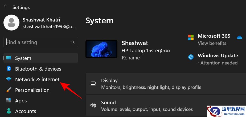Click the user profile avatar picture
The image size is (246, 117).
click(x=11, y=23)
